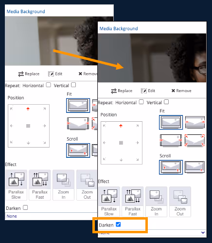212x243 pixels.
Task: Select top-right position arrow in back panel
Action: [x=44, y=109]
